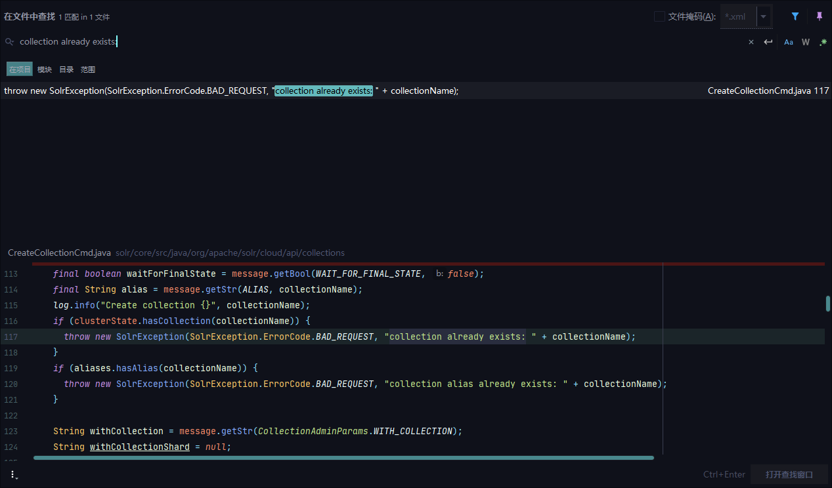Clear the search text with X icon

coord(751,42)
